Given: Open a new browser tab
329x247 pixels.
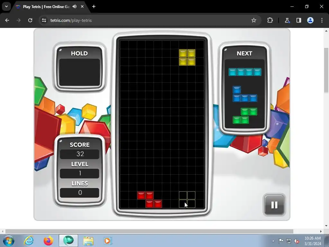Looking at the screenshot, I should 94,6.
